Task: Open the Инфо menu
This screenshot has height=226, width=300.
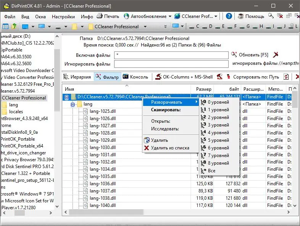Action: coord(87,17)
